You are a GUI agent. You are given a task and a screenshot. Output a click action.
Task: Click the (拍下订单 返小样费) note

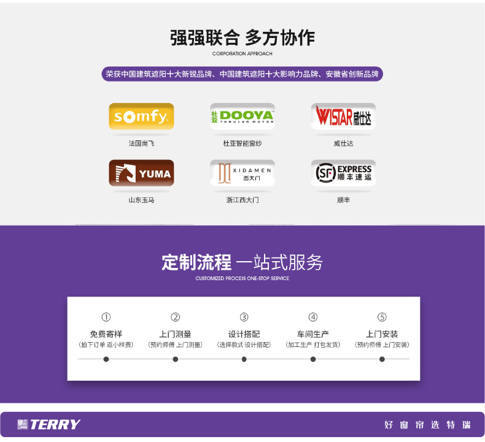tap(106, 345)
